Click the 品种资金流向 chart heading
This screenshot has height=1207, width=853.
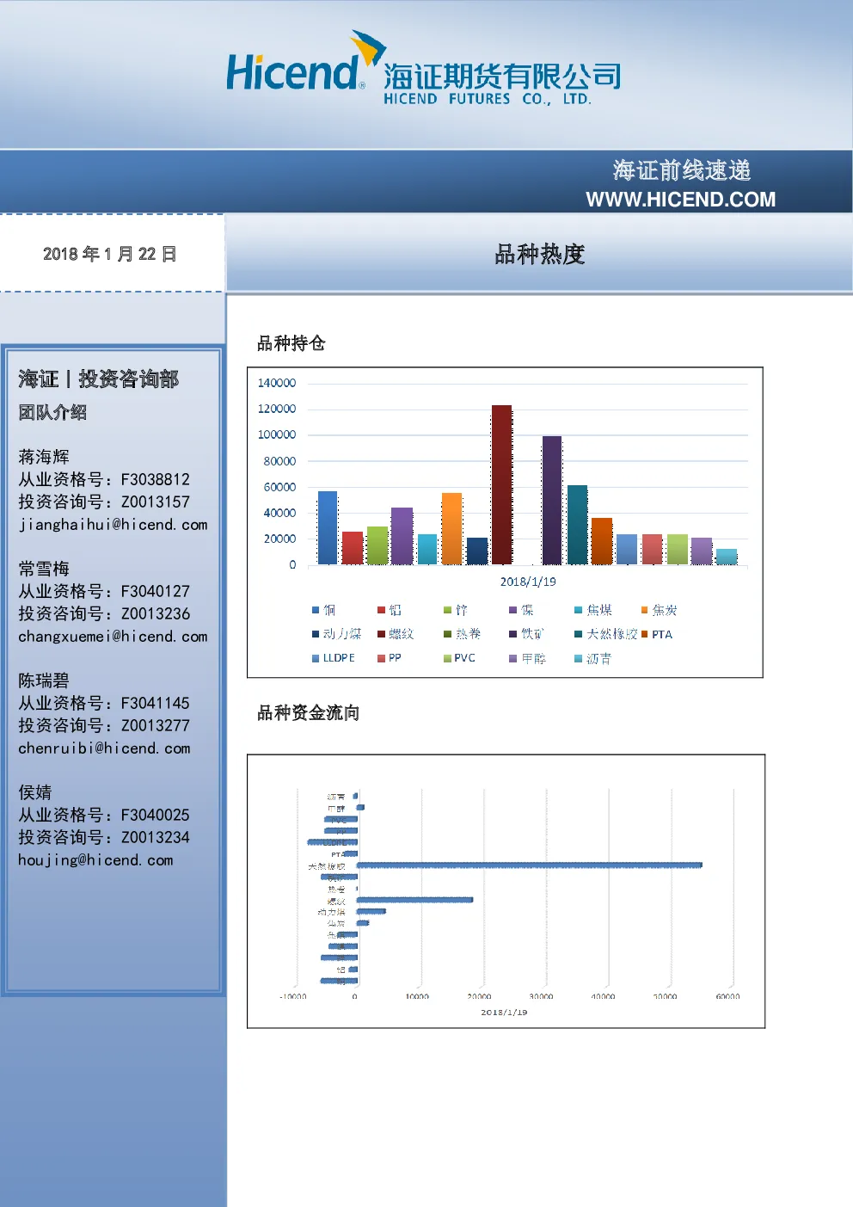309,712
